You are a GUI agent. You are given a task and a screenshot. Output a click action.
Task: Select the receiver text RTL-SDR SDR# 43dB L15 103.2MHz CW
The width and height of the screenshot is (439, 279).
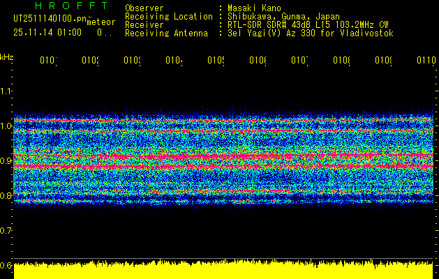tap(308, 25)
